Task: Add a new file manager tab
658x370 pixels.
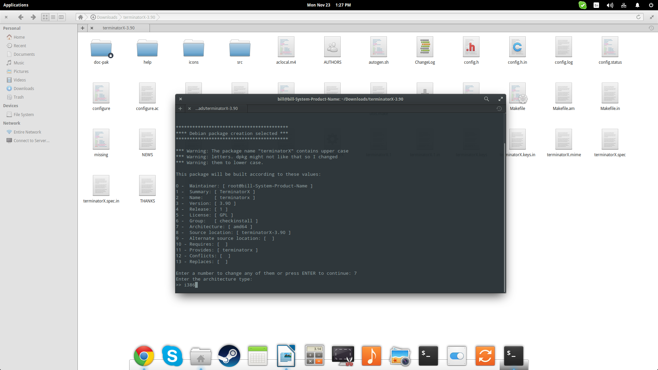Action: pyautogui.click(x=83, y=28)
